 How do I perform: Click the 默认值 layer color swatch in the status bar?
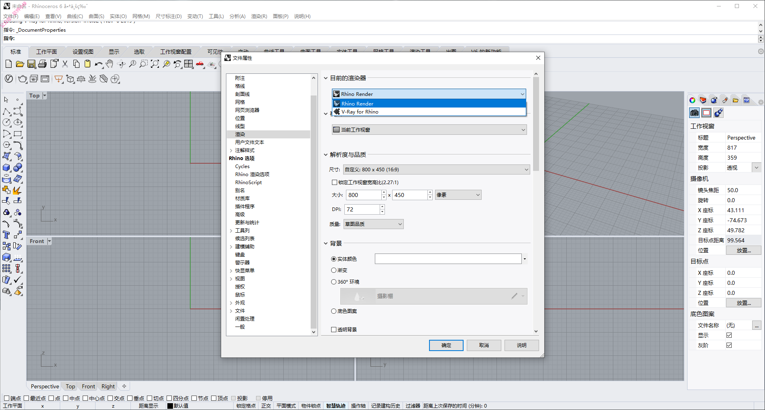pos(170,406)
